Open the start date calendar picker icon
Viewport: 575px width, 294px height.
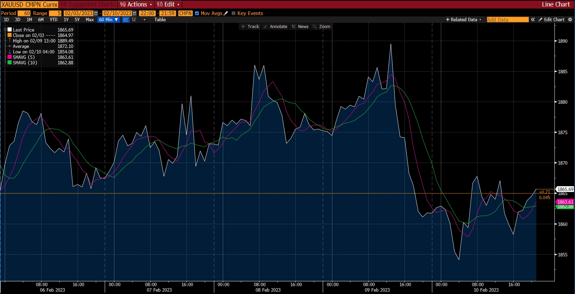(x=96, y=13)
